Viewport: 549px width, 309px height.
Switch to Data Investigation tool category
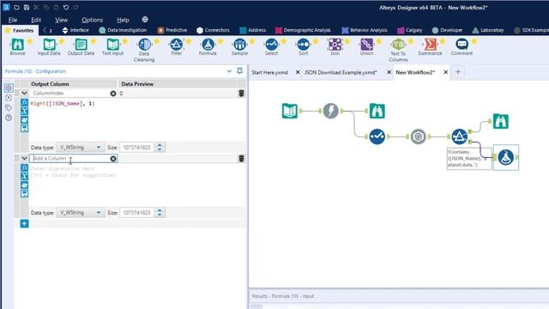[123, 30]
